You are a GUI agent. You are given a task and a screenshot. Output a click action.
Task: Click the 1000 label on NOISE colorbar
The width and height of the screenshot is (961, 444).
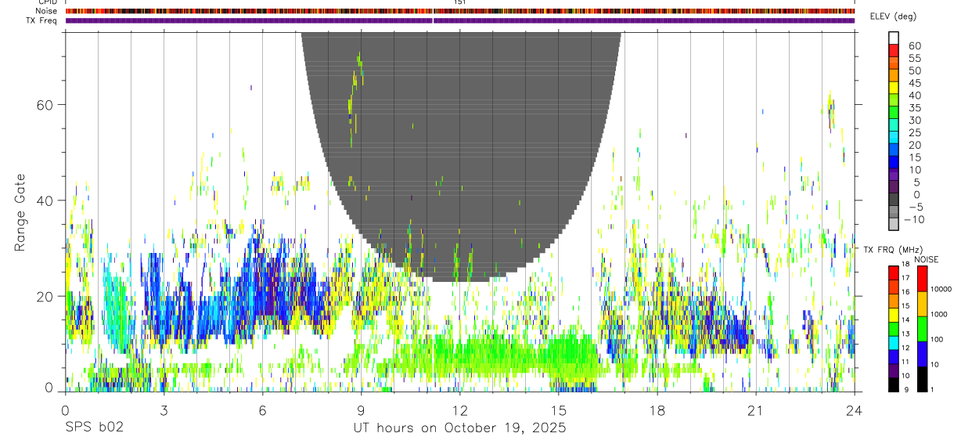coord(938,314)
